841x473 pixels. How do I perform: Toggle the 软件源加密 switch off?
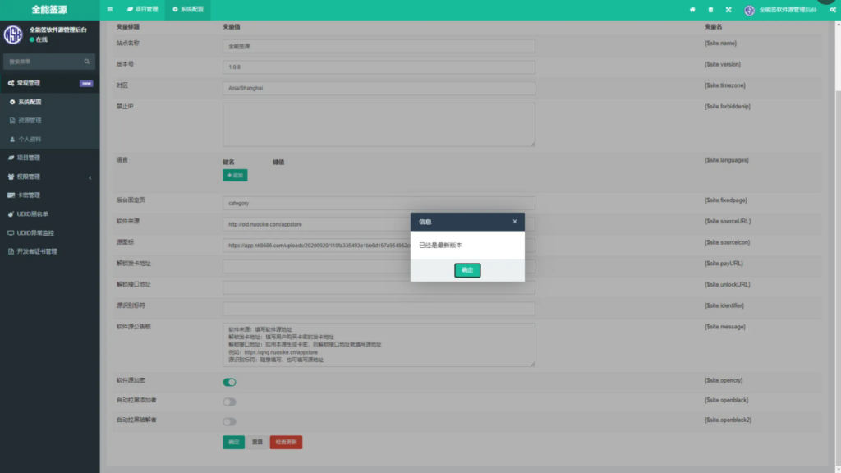pyautogui.click(x=229, y=382)
